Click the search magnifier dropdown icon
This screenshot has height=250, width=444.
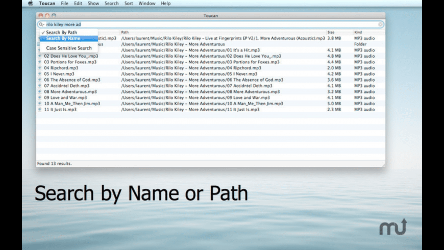pyautogui.click(x=42, y=24)
